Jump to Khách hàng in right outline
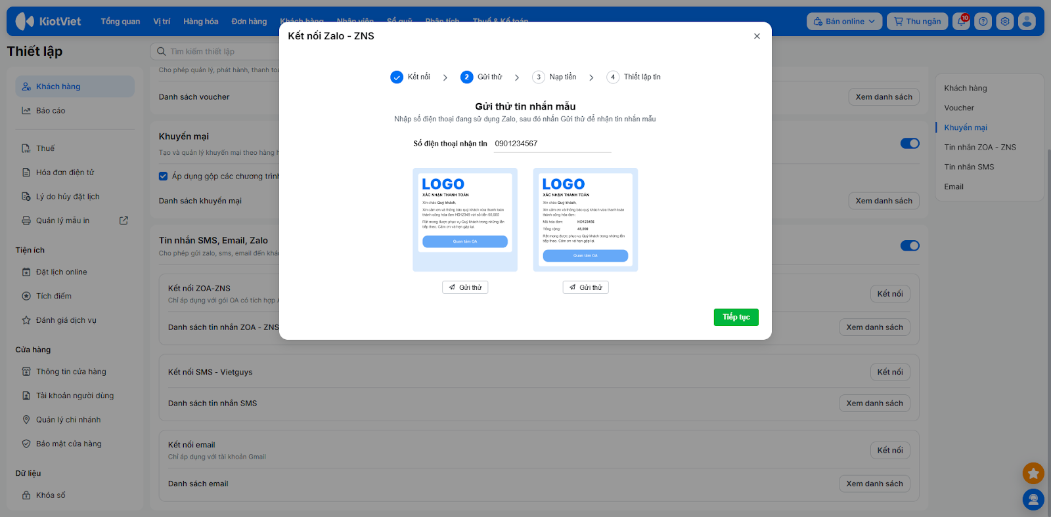Viewport: 1051px width, 517px height. (x=966, y=88)
